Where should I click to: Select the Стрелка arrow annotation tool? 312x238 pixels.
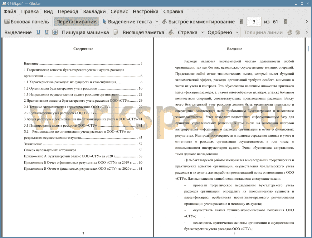(188, 32)
